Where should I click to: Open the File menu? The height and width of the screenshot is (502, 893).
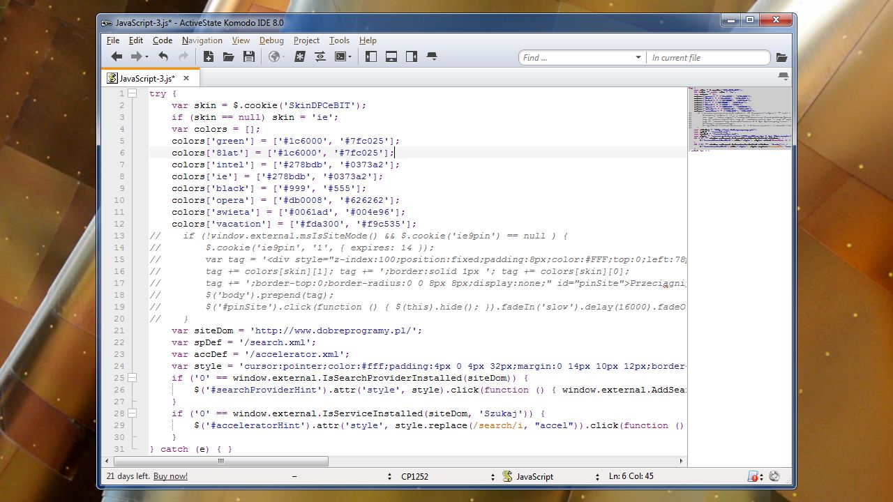point(113,40)
